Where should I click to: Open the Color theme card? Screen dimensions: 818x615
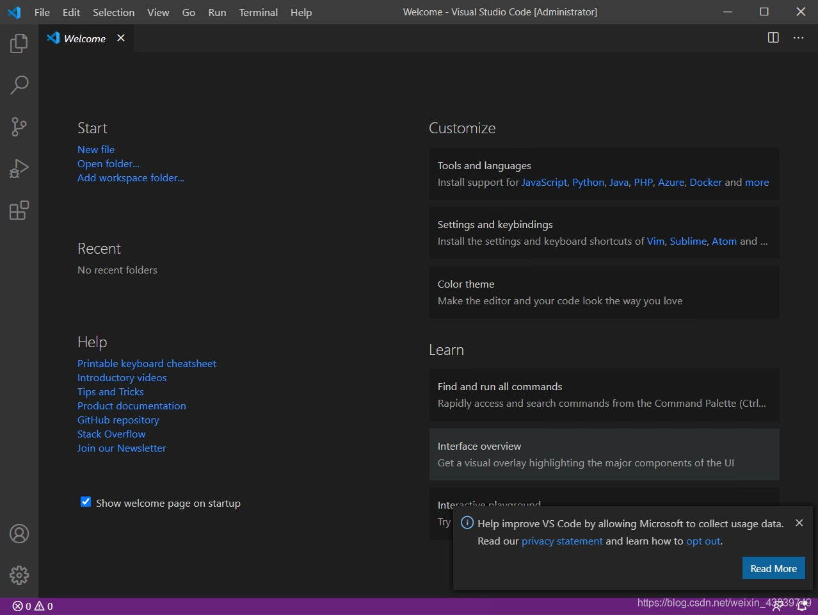point(604,292)
